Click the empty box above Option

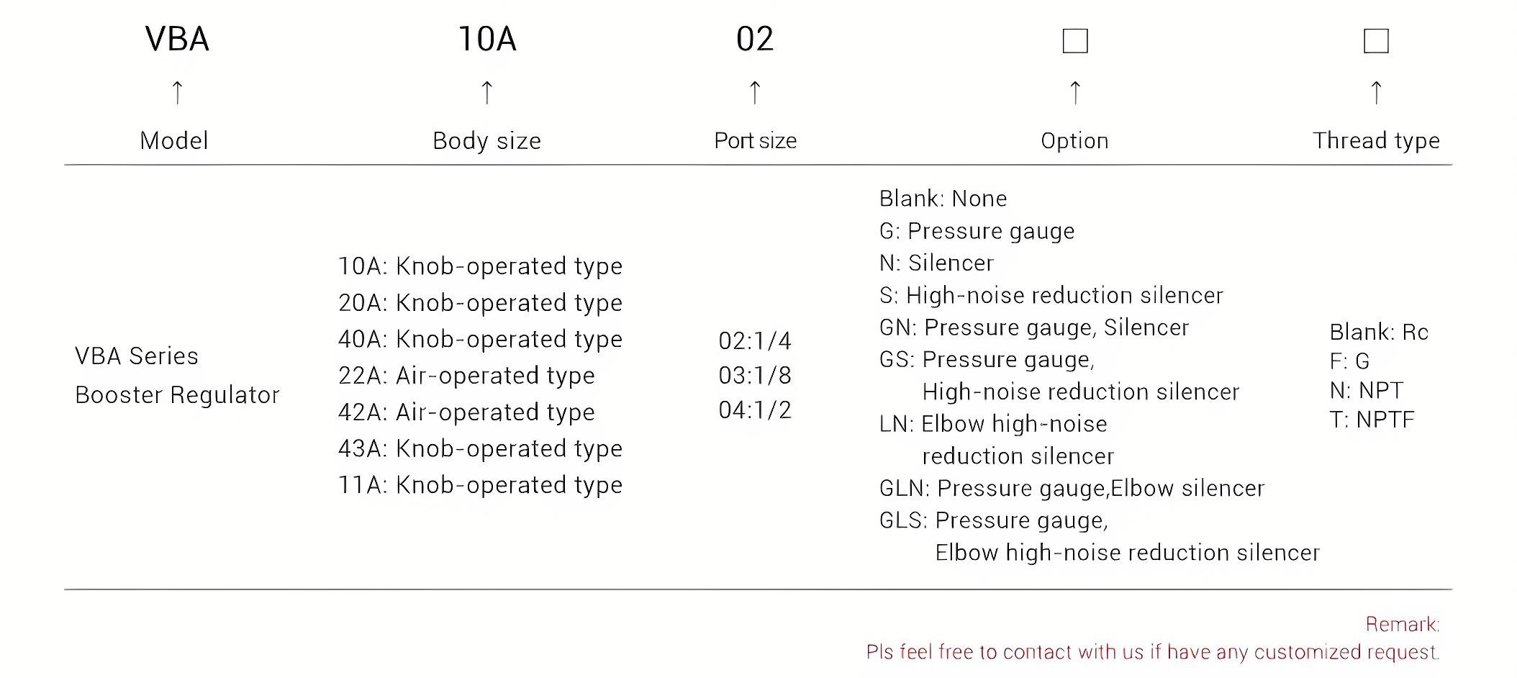tap(1074, 41)
